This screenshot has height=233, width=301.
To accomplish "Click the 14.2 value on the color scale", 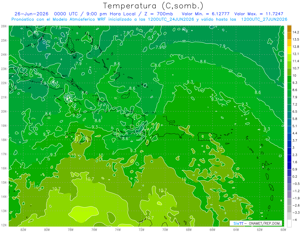I will pos(296,32).
